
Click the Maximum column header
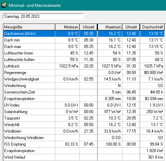coord(110,27)
